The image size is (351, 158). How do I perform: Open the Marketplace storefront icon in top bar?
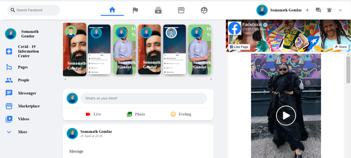tap(181, 10)
